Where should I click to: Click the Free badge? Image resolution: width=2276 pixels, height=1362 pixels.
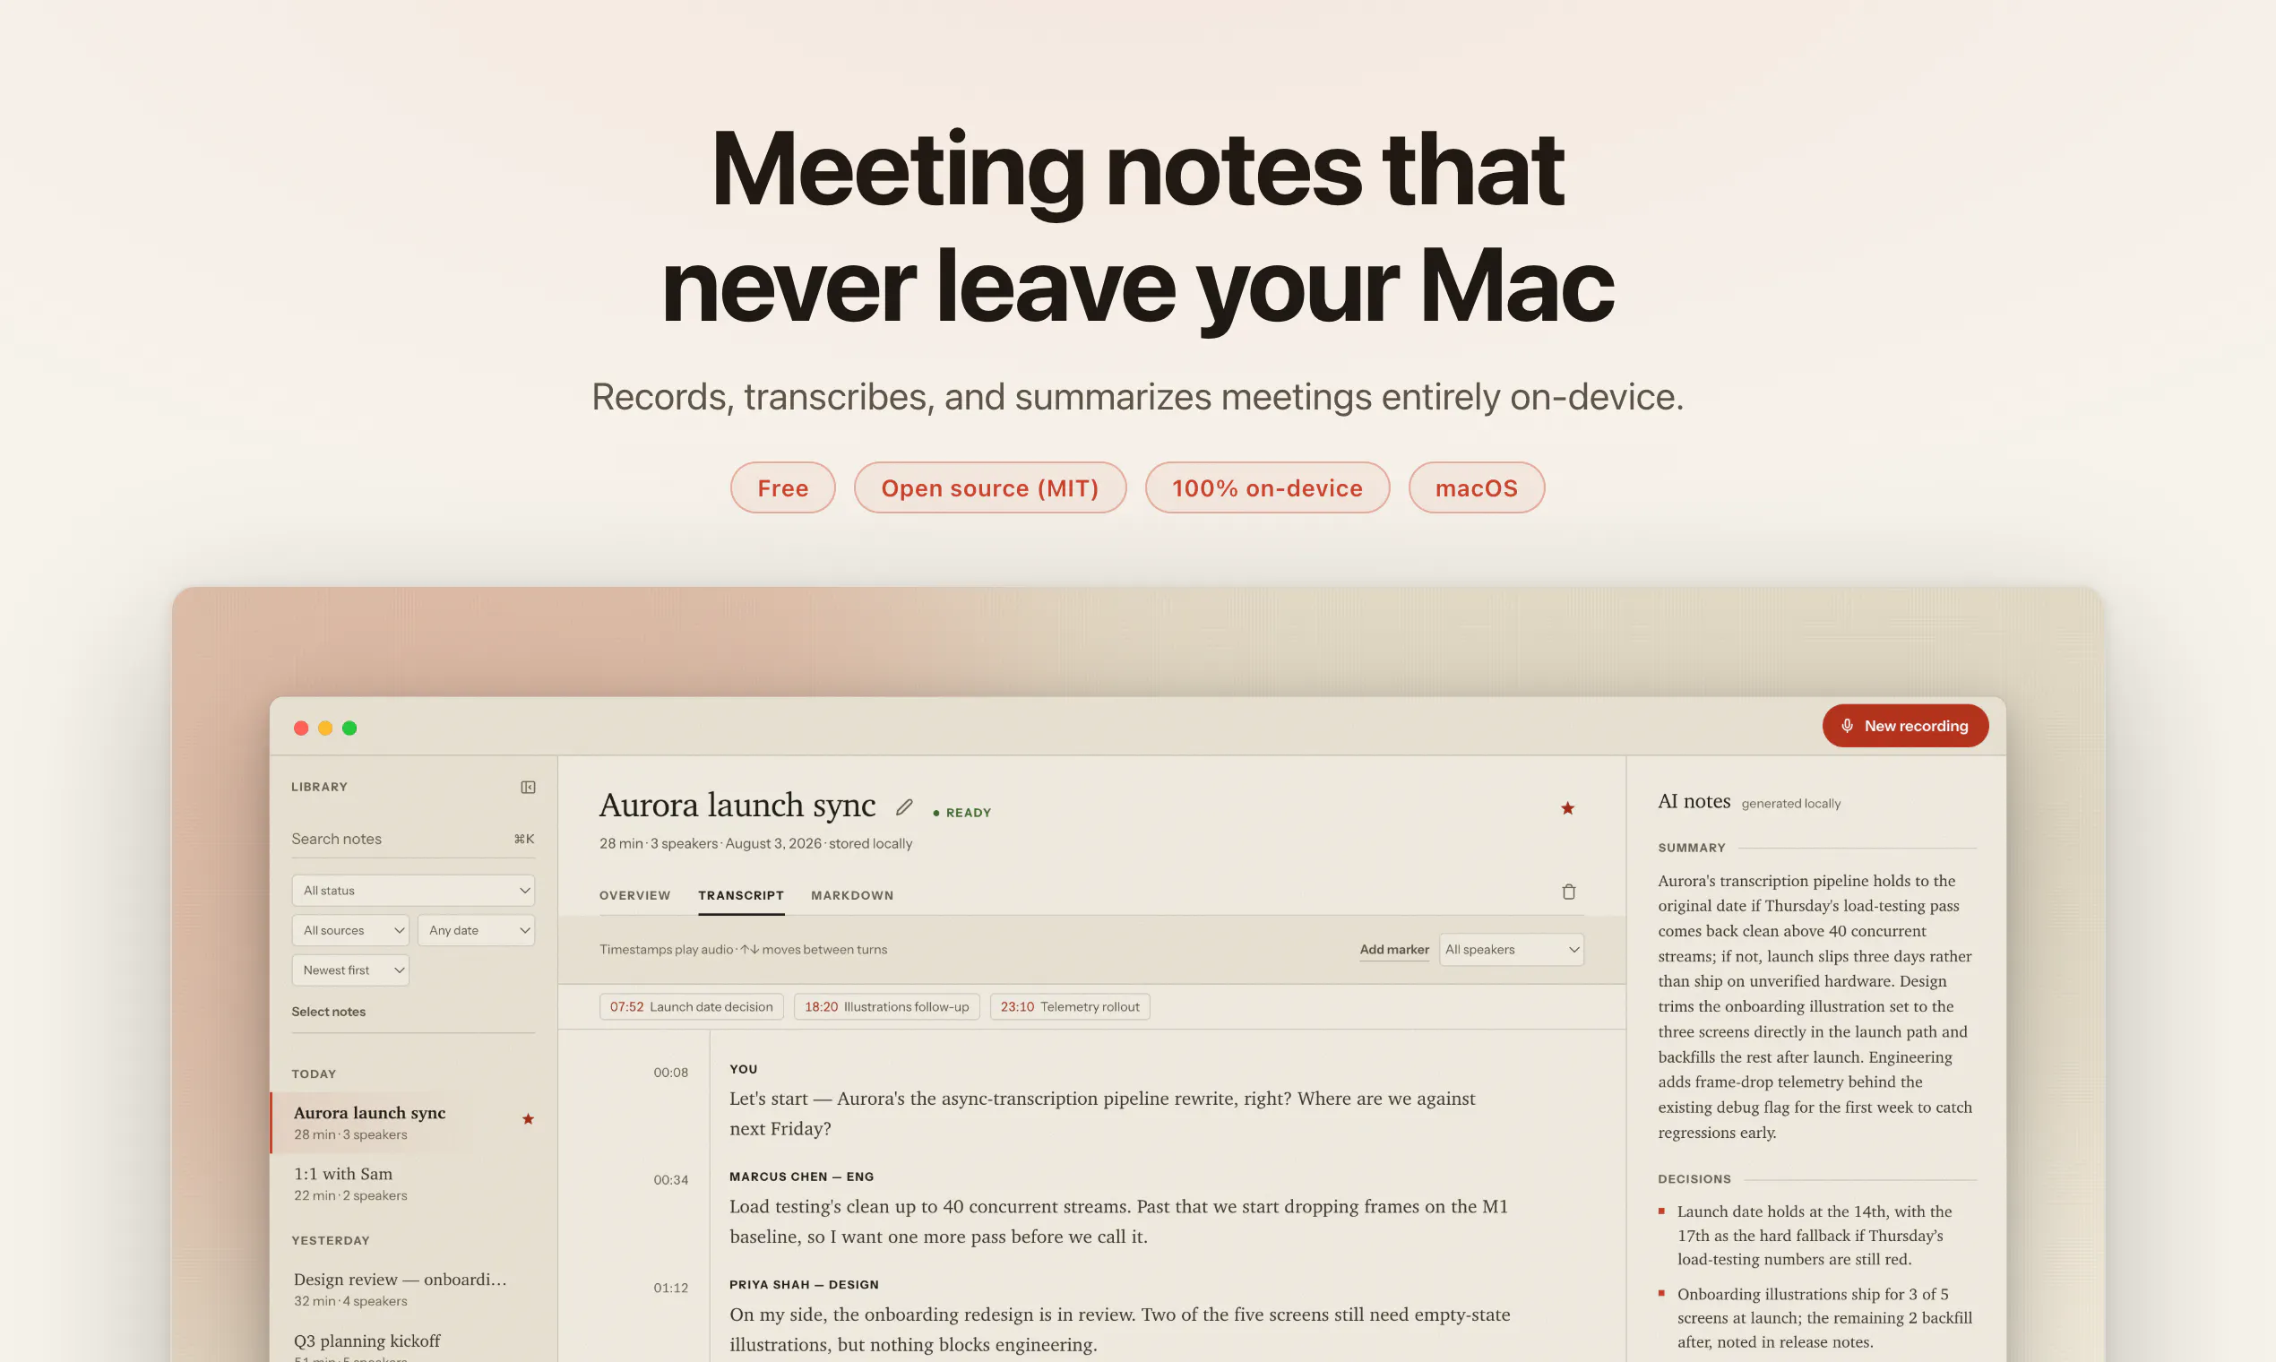point(783,487)
